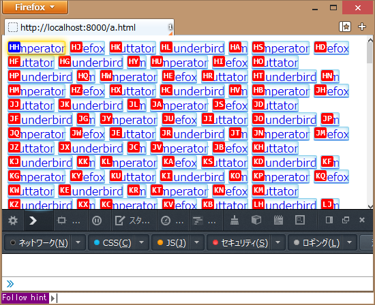The height and width of the screenshot is (305, 375).
Task: Toggle 3D view cube icon
Action: click(256, 220)
